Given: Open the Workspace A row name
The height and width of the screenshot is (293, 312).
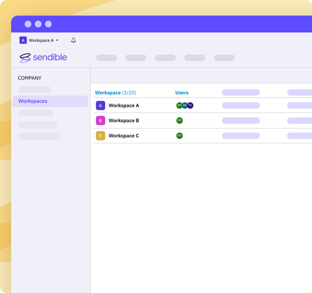Looking at the screenshot, I should tap(124, 105).
